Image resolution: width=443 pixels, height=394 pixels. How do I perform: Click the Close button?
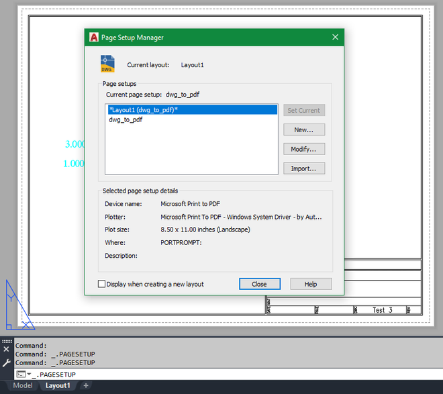(260, 284)
